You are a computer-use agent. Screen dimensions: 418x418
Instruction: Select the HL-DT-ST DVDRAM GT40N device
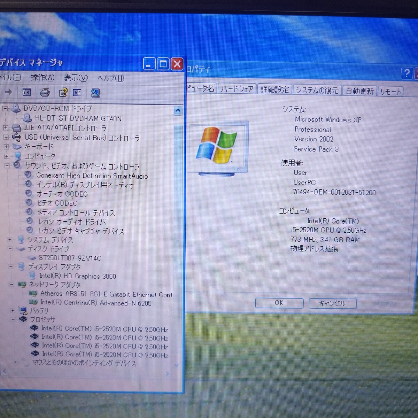point(78,118)
